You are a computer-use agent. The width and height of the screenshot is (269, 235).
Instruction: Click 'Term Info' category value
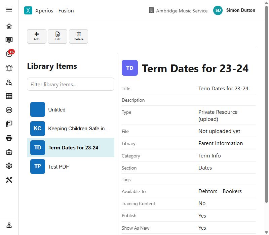[209, 155]
